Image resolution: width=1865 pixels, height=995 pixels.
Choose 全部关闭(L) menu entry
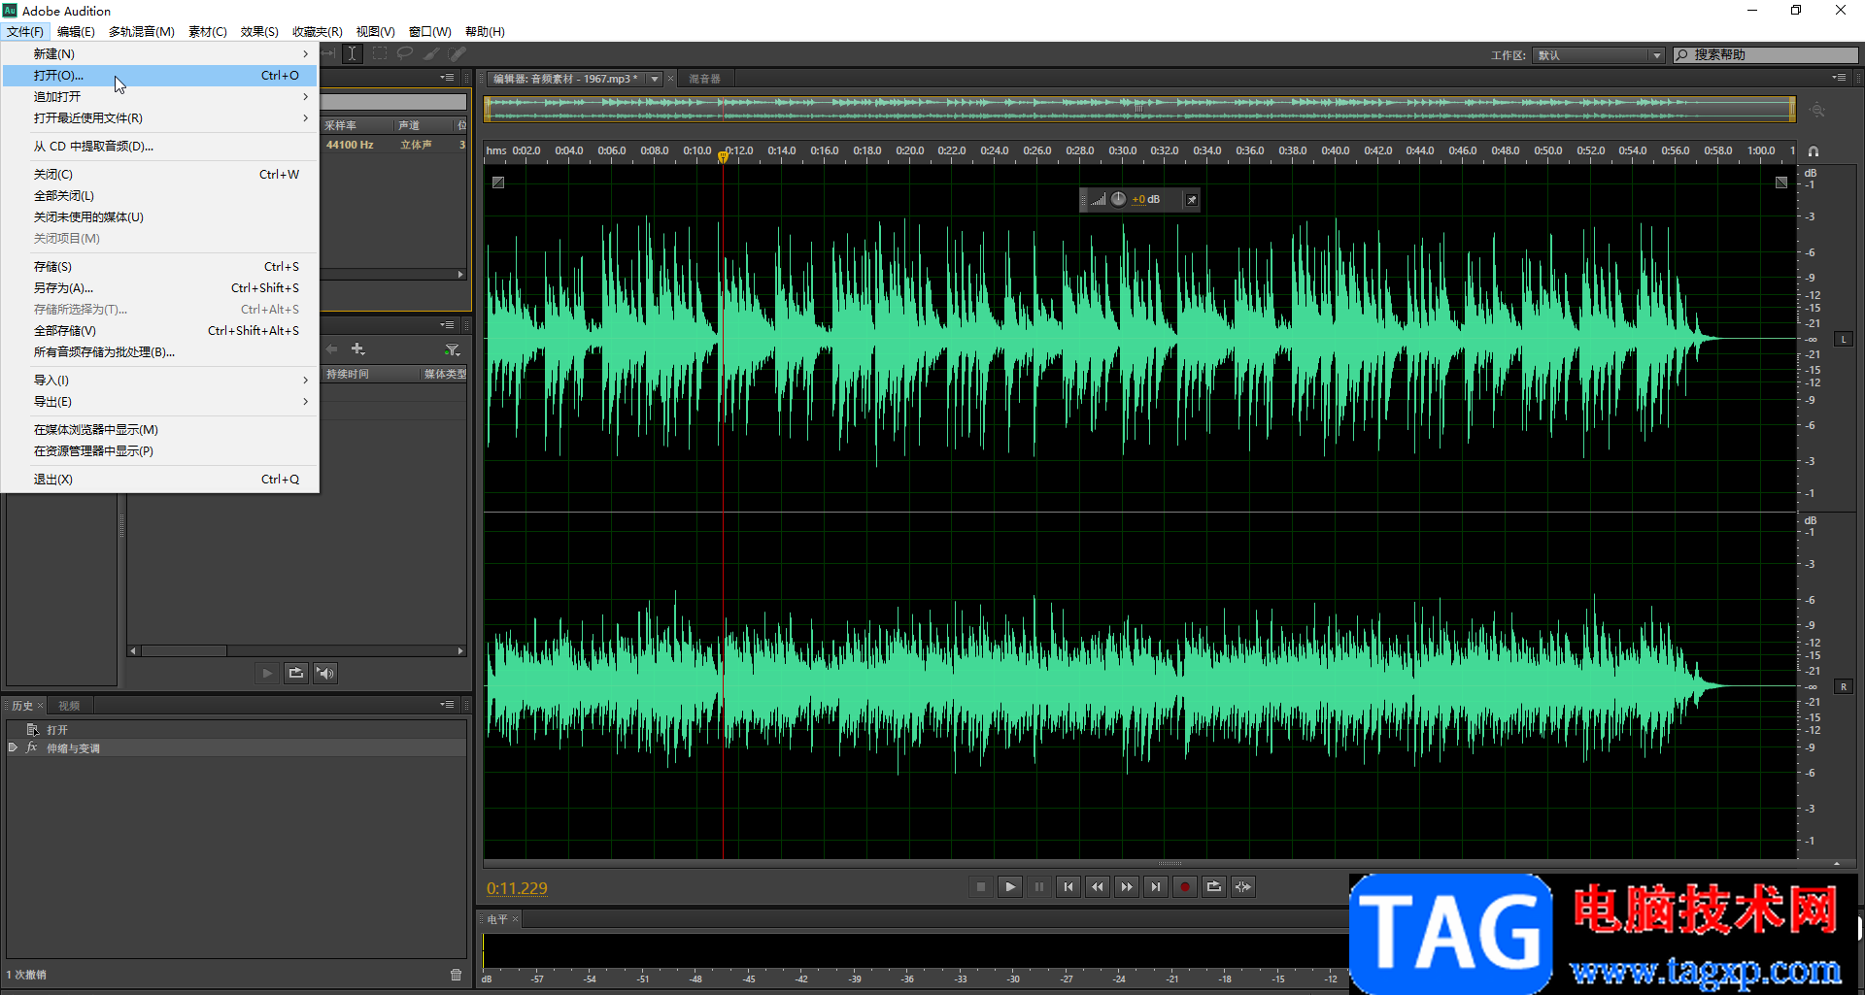coord(161,196)
